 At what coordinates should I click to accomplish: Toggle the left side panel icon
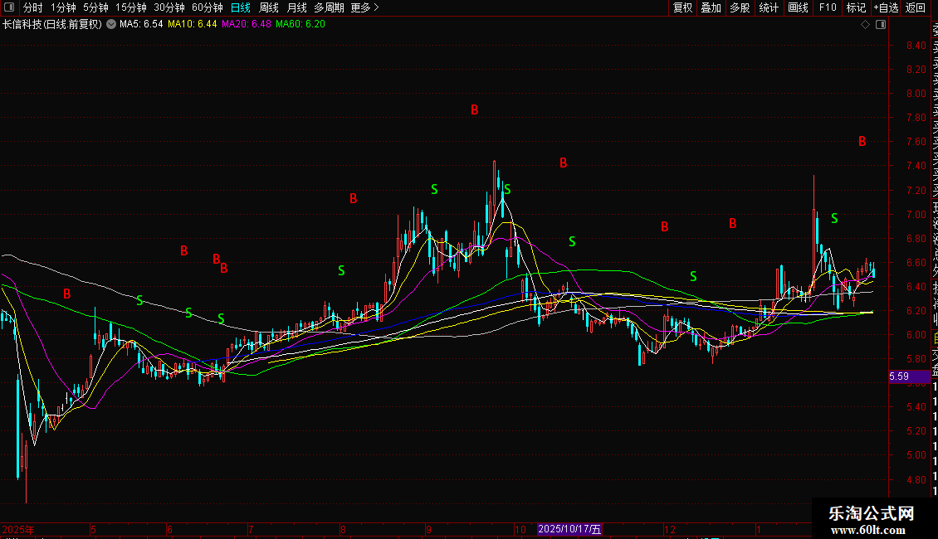(9, 7)
